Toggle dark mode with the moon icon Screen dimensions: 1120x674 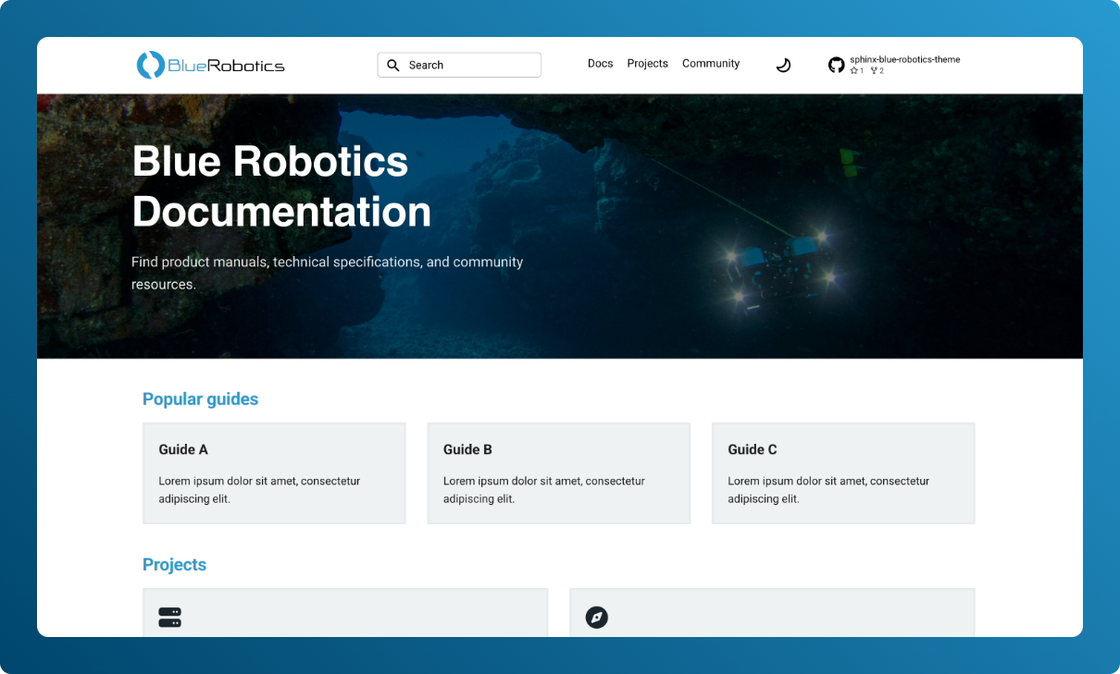coord(783,65)
